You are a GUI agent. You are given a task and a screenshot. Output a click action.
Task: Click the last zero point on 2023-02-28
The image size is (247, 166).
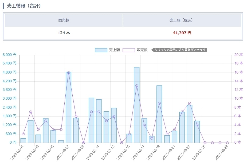coord(228,143)
